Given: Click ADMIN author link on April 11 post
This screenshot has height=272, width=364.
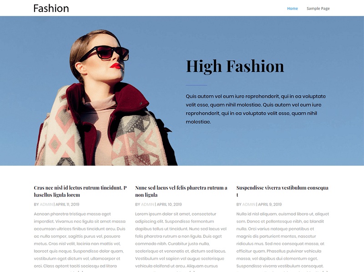Looking at the screenshot, I should pos(46,204).
